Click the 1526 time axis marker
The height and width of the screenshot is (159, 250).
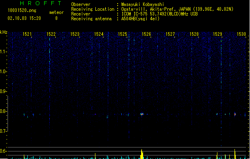146,34
